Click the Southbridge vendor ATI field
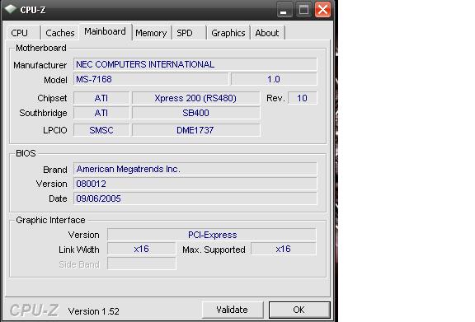Screen dimensions: 475x322 101,113
